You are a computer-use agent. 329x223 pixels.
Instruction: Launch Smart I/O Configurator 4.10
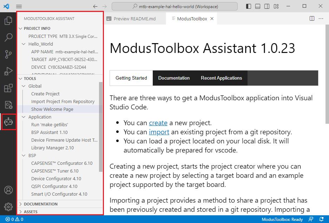point(59,194)
